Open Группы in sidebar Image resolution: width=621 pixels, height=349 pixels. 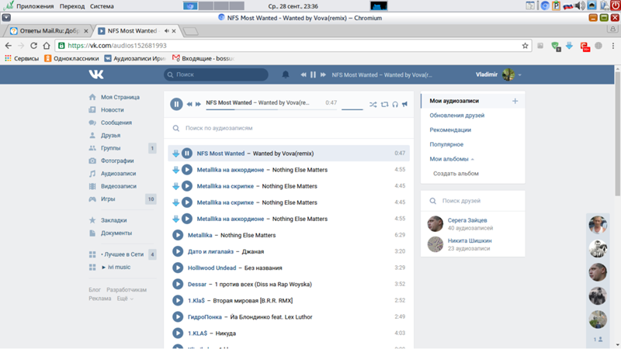pyautogui.click(x=110, y=148)
